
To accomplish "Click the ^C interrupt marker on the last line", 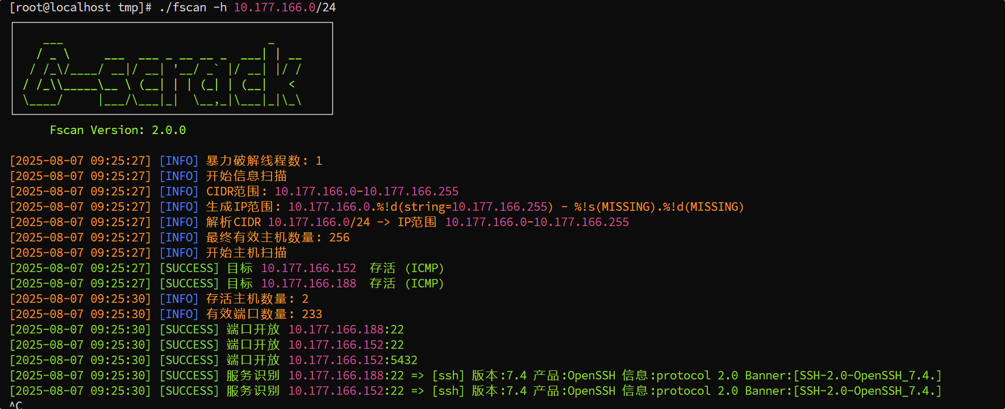I will click(x=16, y=404).
